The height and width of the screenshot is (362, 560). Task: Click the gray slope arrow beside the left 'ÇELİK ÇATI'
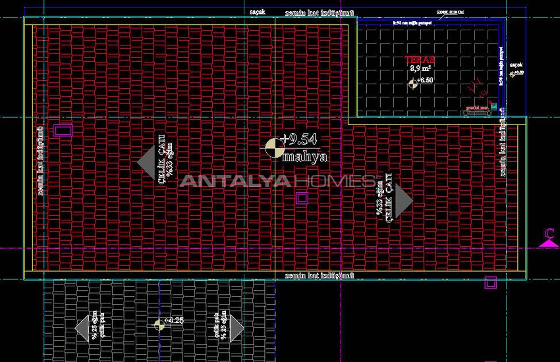point(146,162)
